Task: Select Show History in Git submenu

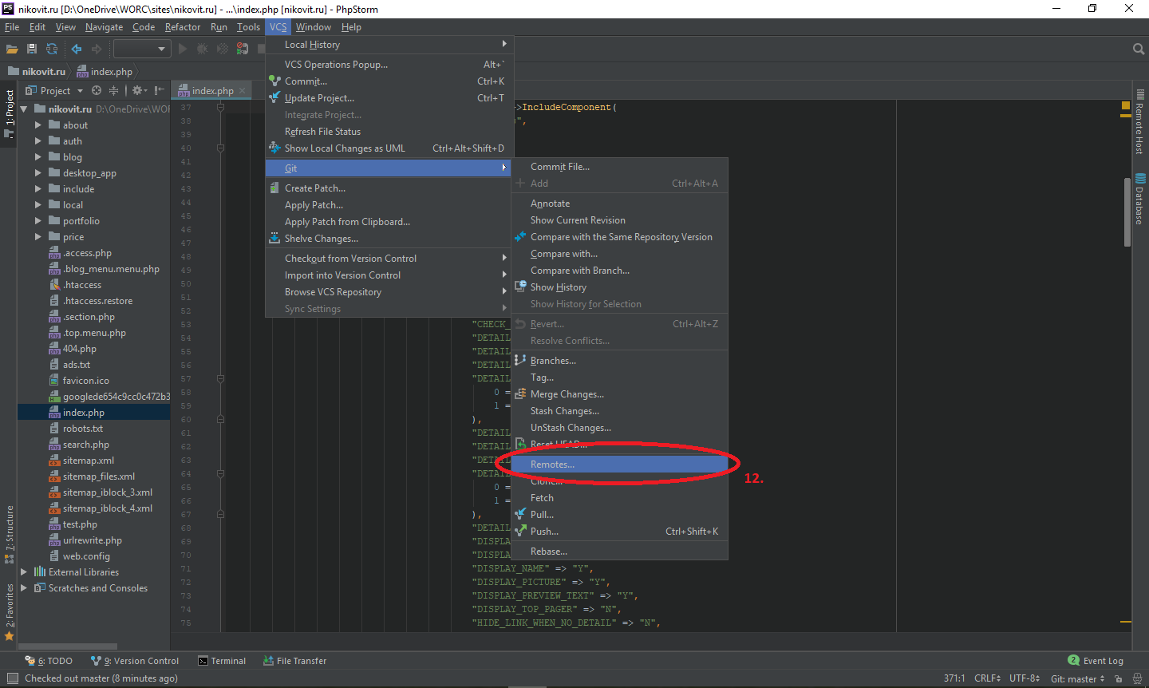Action: click(x=619, y=287)
